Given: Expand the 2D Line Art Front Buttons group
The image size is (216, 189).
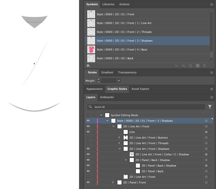Looking at the screenshot, I should pos(119,138).
